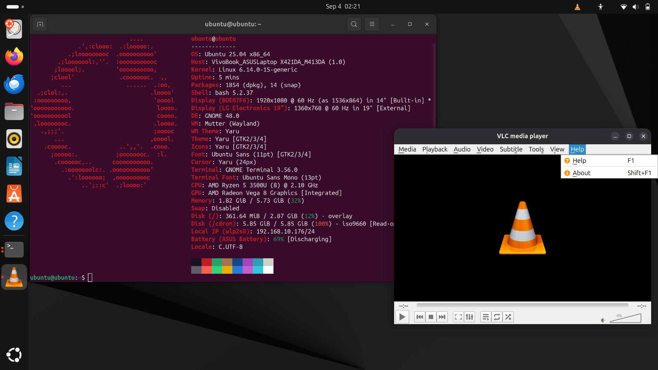Maximize the VLC media player window
Viewport: 658px width, 370px height.
click(629, 136)
